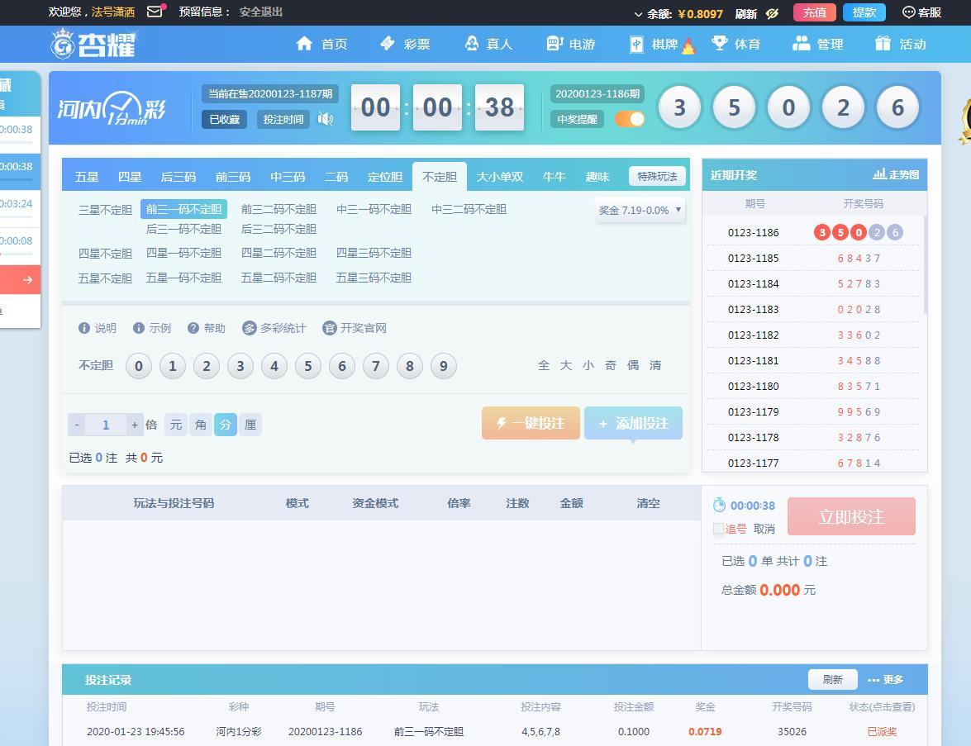This screenshot has height=746, width=971.
Task: Select number ball 7 in 不定胆
Action: [x=375, y=366]
